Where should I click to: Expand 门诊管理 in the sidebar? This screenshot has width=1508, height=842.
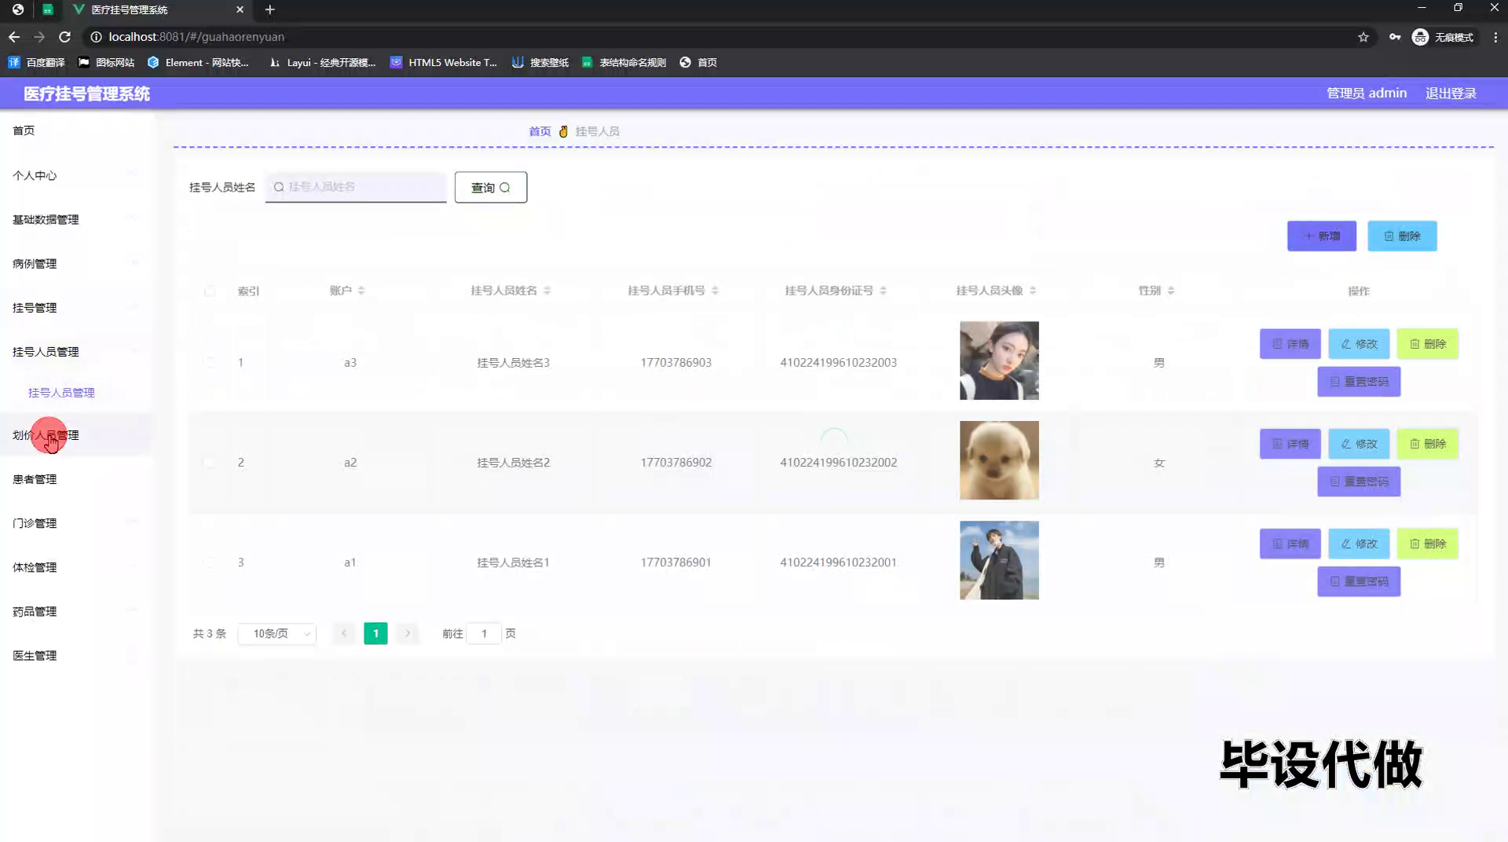[x=76, y=522]
